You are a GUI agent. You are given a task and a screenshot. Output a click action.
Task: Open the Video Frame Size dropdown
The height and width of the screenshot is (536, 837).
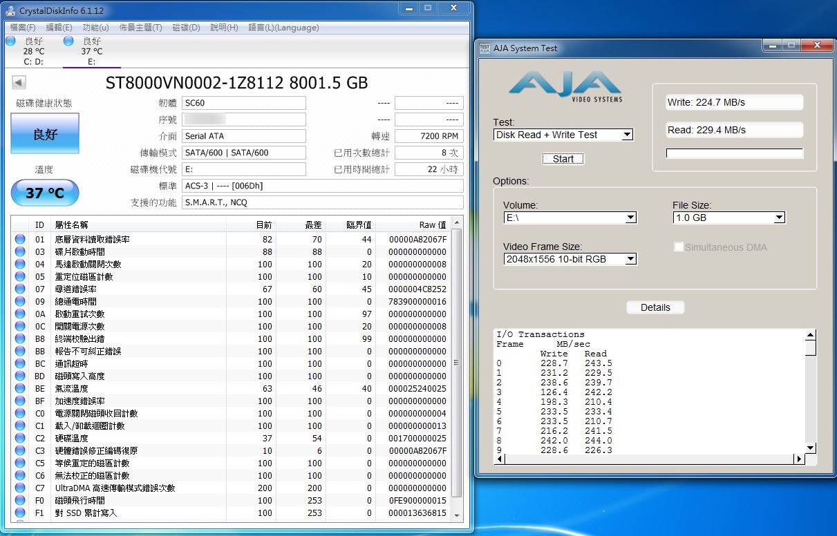(570, 259)
